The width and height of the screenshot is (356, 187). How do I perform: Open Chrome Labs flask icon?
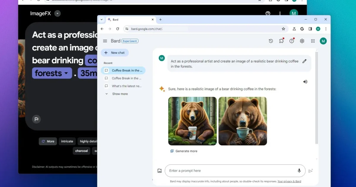click(x=294, y=29)
